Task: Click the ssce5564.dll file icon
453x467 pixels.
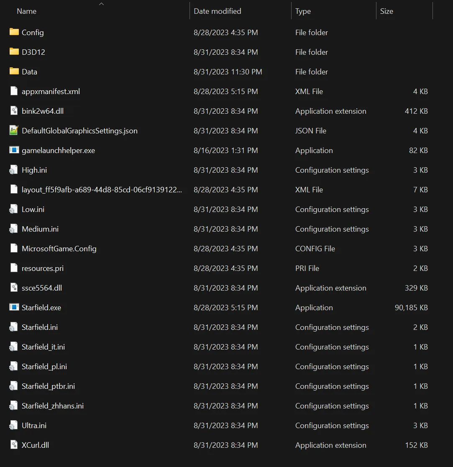Action: click(14, 287)
